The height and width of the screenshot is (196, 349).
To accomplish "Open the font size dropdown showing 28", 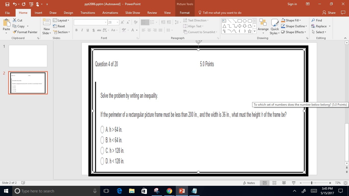I will pyautogui.click(x=113, y=22).
